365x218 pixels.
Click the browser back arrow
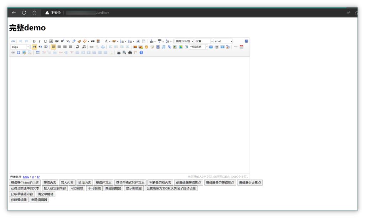14,12
